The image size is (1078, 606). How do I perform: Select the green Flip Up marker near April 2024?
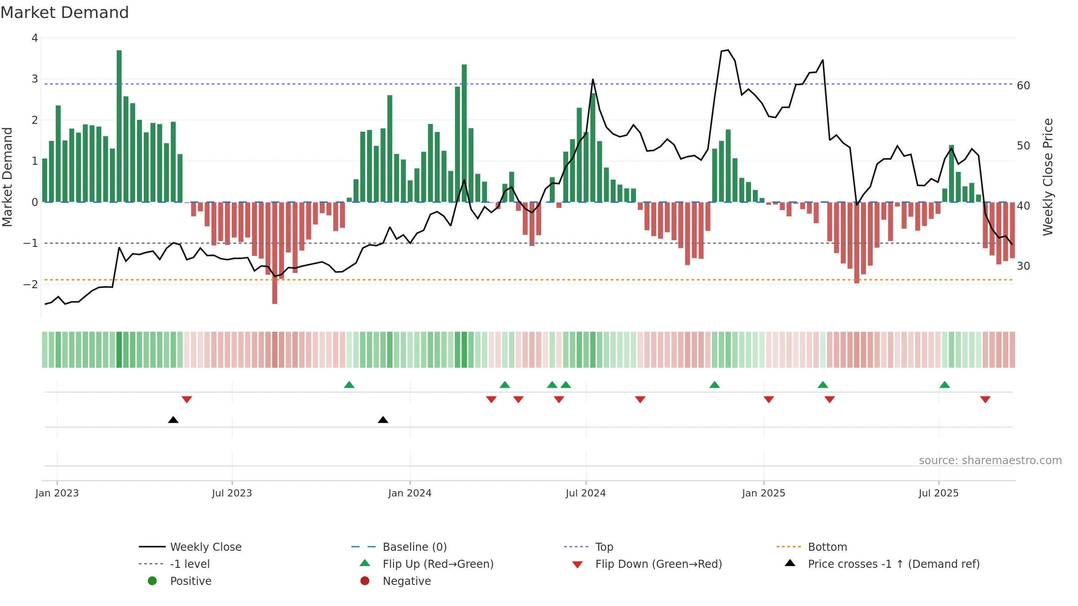[505, 385]
